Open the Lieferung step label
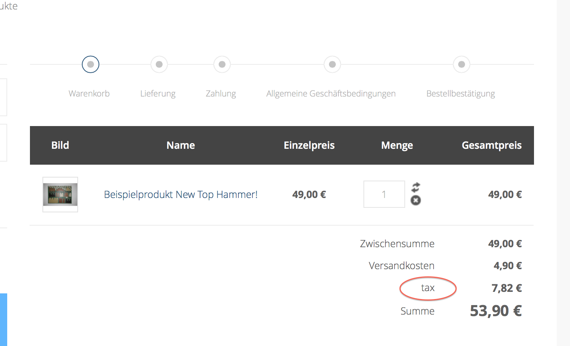 (158, 94)
